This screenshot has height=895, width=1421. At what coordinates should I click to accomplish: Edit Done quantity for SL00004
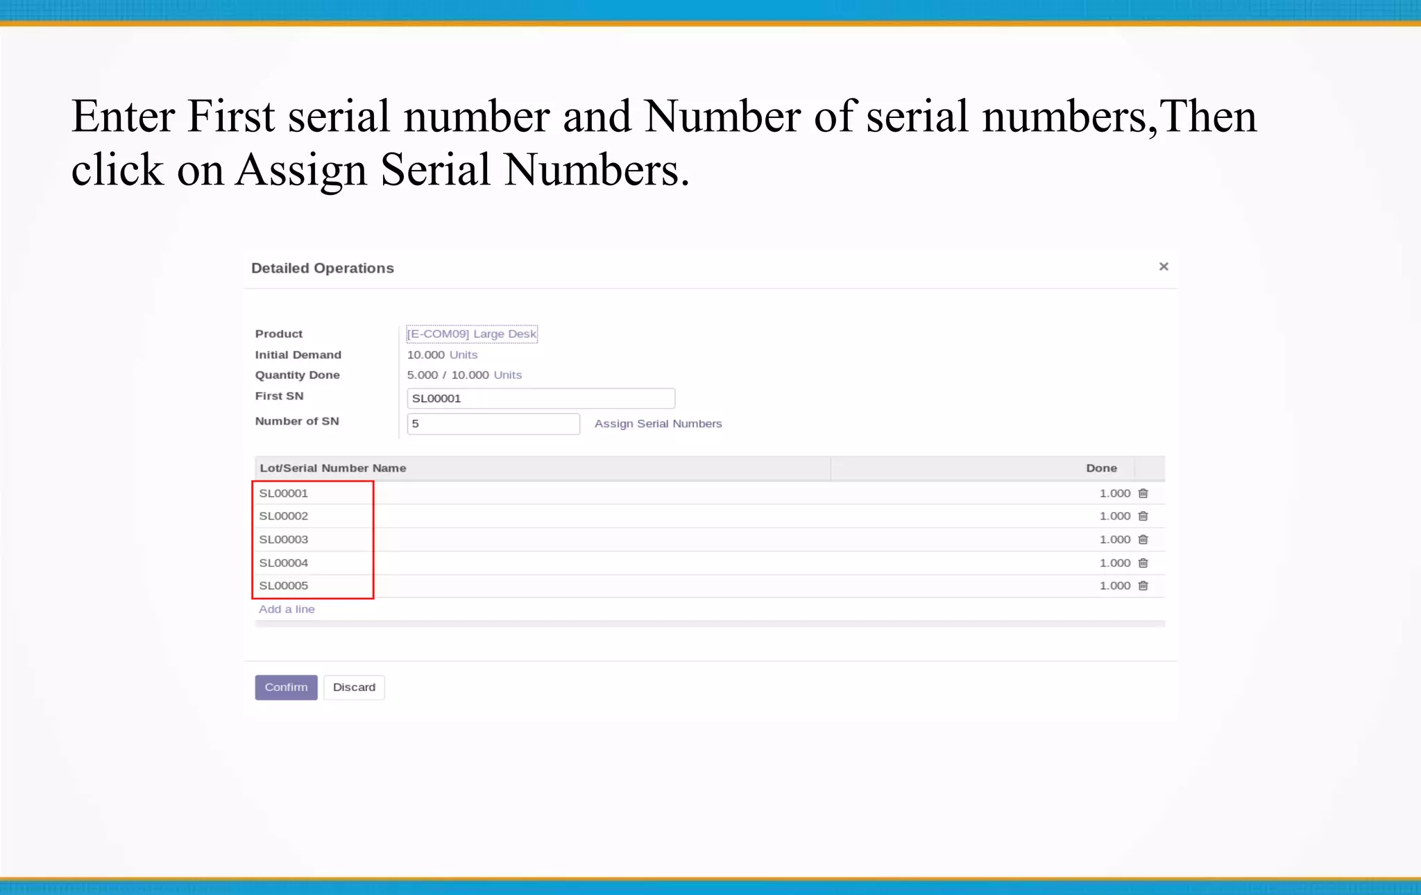tap(1114, 563)
